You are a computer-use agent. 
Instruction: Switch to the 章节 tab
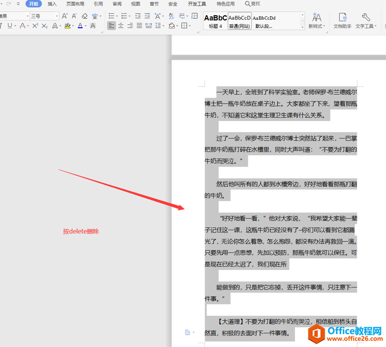[x=154, y=4]
